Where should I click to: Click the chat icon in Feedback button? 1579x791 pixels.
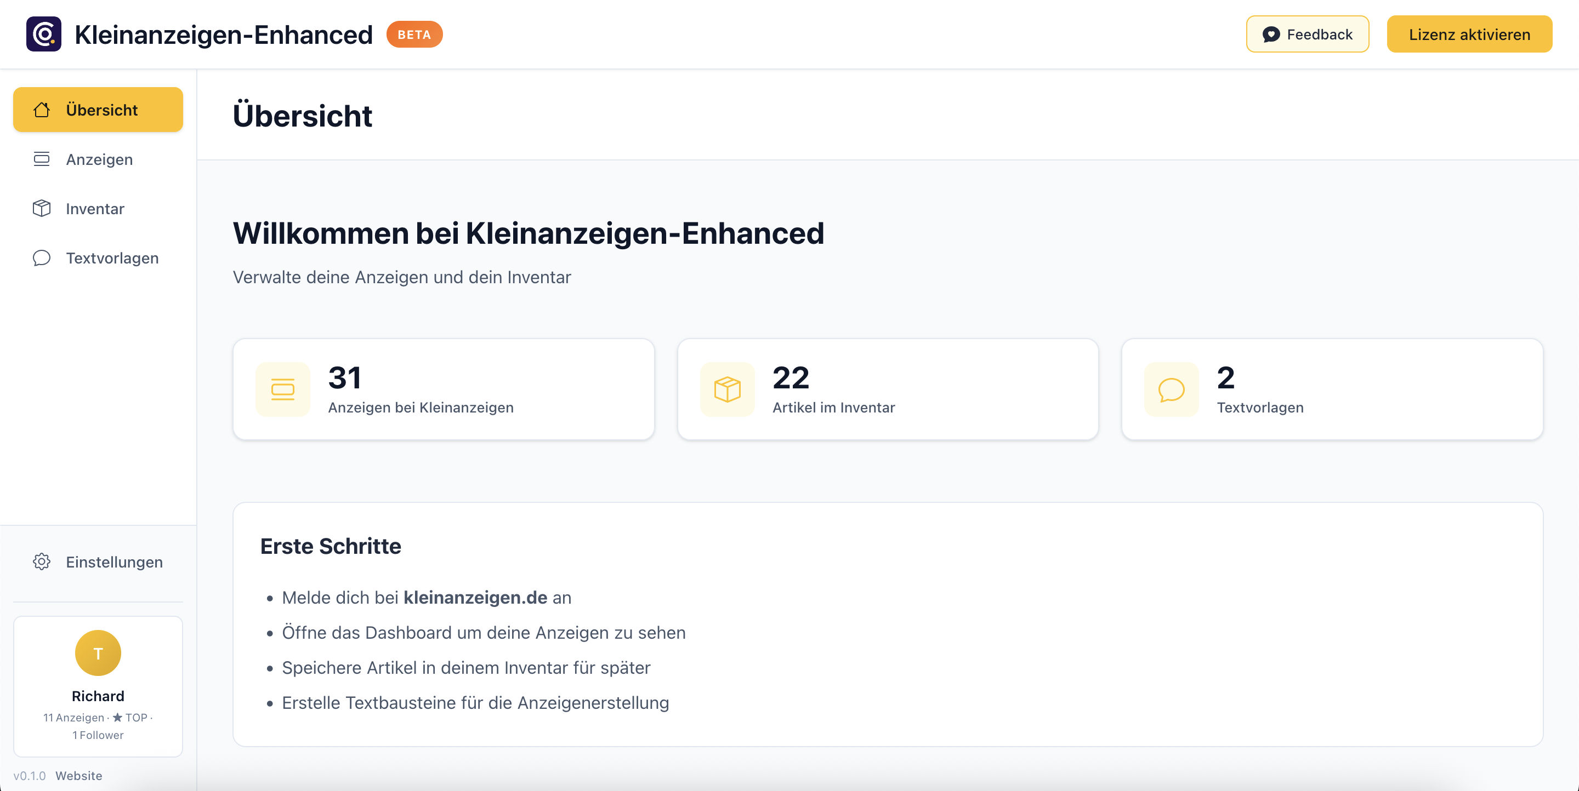(1271, 35)
